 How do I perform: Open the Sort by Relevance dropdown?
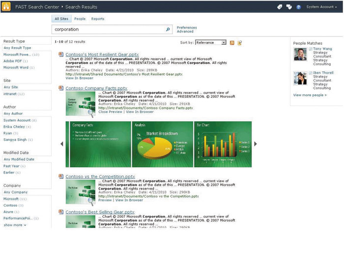pyautogui.click(x=210, y=43)
